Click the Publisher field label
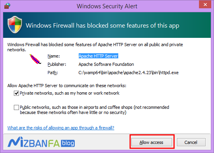Image resolution: width=214 pixels, height=153 pixels. [57, 64]
